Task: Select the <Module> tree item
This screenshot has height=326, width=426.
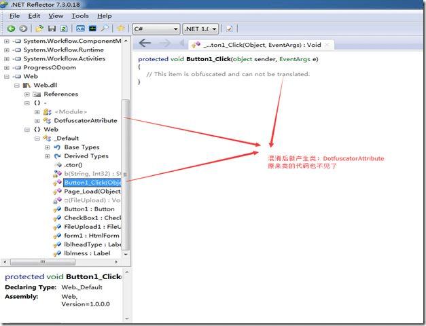Action: pos(71,111)
